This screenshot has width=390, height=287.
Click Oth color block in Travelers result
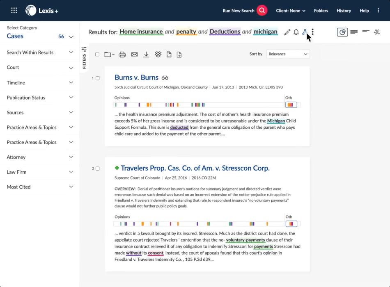[291, 224]
